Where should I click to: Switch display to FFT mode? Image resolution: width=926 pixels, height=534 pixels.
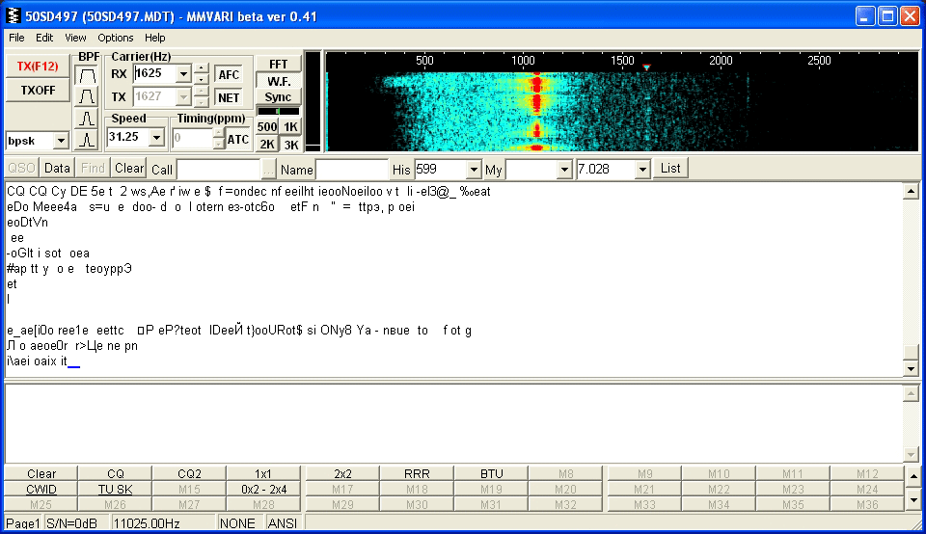(278, 64)
